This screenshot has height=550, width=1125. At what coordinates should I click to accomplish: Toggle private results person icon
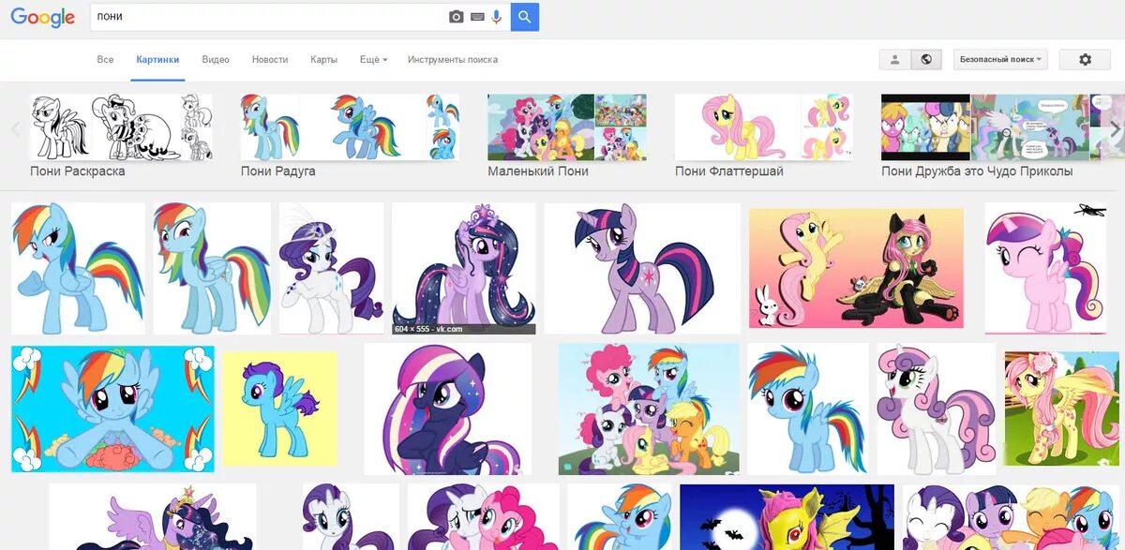point(895,60)
